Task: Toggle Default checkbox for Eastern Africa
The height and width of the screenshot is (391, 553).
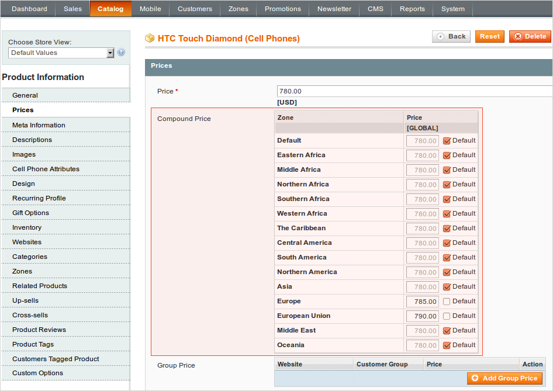Action: (x=447, y=155)
